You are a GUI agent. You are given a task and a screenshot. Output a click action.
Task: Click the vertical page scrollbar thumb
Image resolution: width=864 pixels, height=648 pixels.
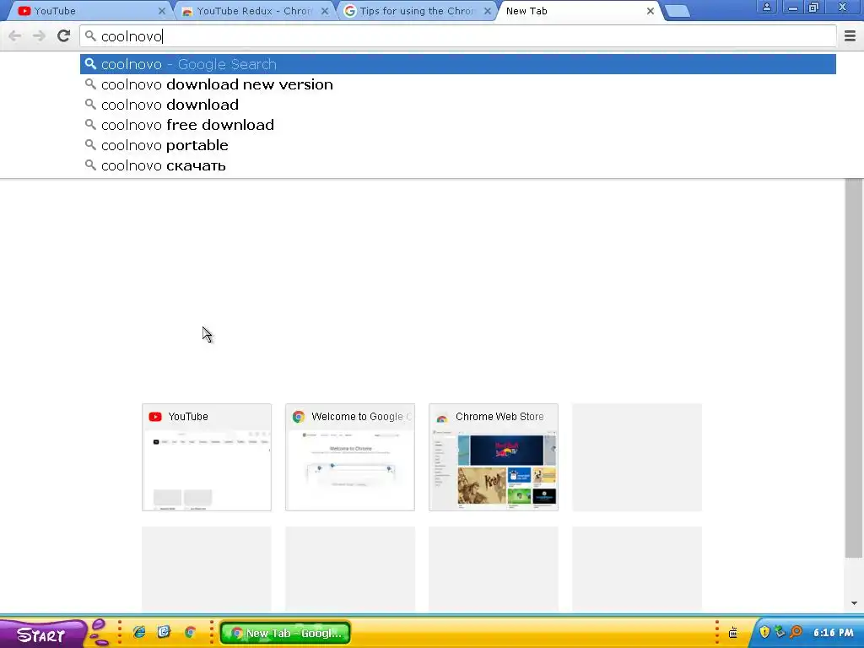coord(854,368)
